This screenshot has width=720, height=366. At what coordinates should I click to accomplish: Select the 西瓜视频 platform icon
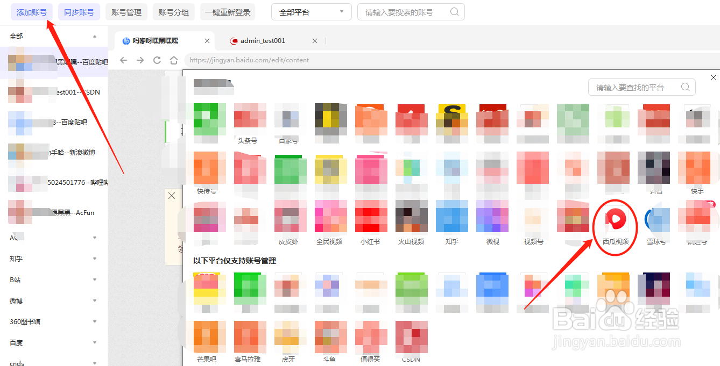616,220
